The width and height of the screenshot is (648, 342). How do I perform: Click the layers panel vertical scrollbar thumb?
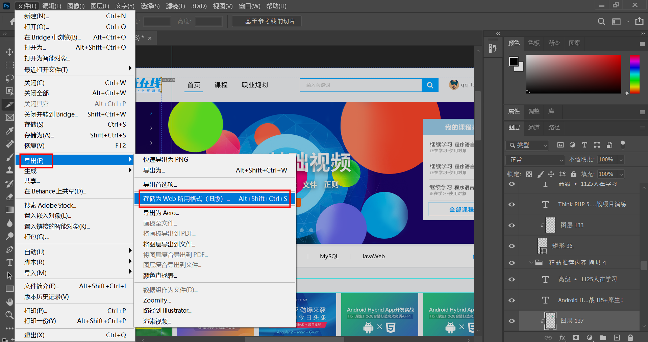(644, 265)
